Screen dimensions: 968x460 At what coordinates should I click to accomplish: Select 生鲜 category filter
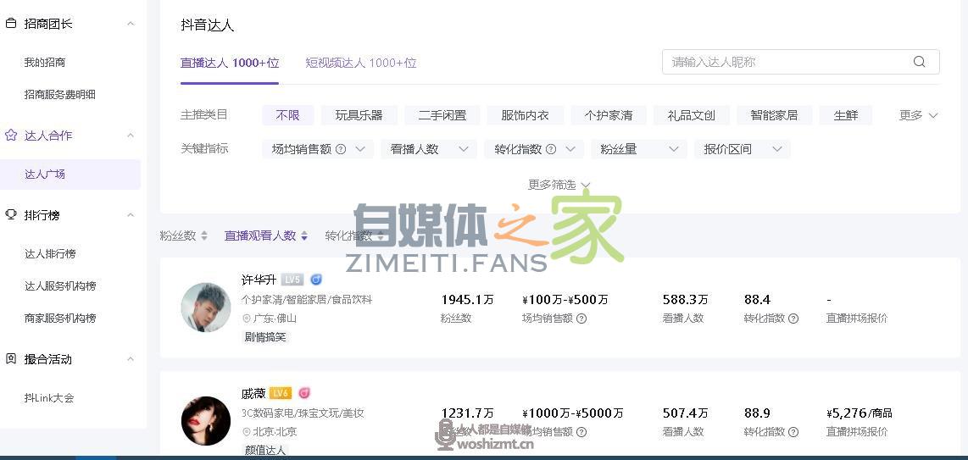click(x=845, y=115)
